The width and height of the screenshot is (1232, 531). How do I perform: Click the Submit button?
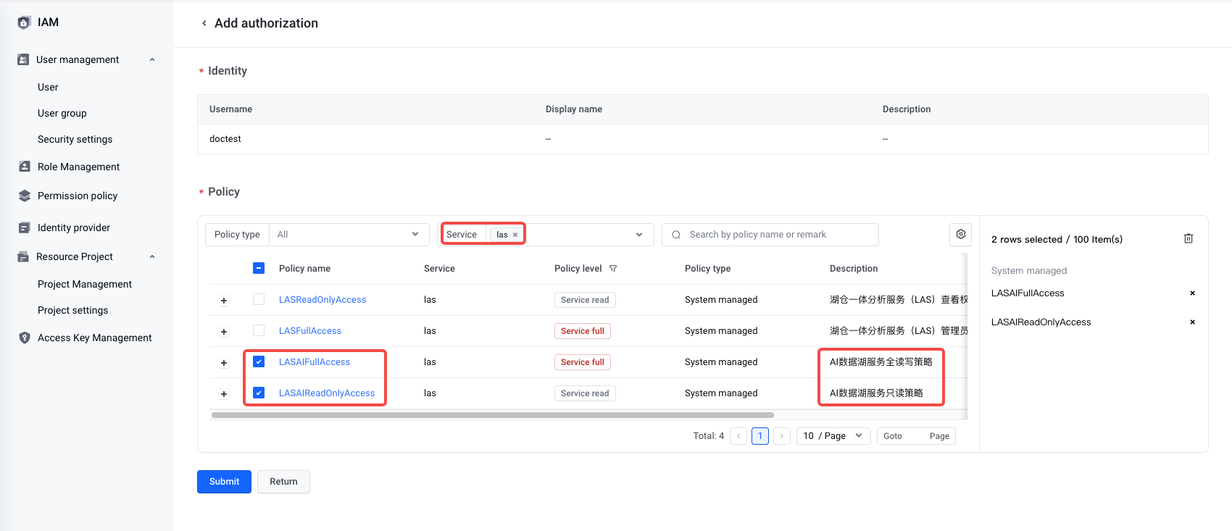pyautogui.click(x=224, y=482)
